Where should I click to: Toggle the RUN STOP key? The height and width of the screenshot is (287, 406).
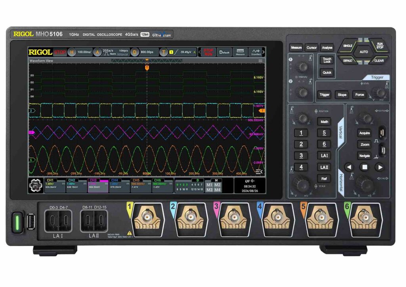[379, 46]
